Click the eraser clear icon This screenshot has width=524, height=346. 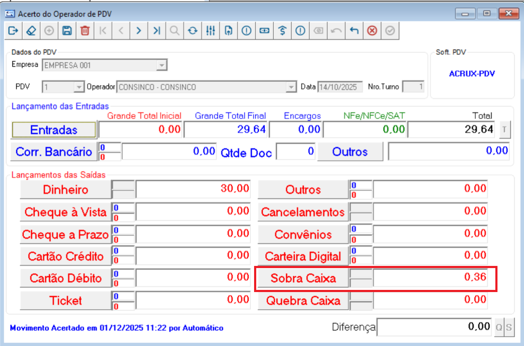point(31,31)
